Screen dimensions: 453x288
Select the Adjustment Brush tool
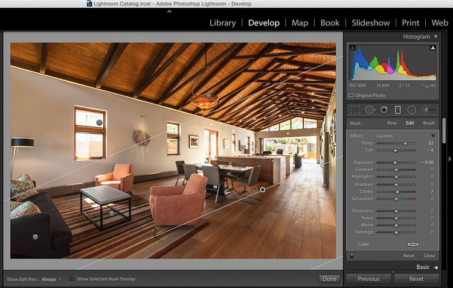tap(428, 110)
